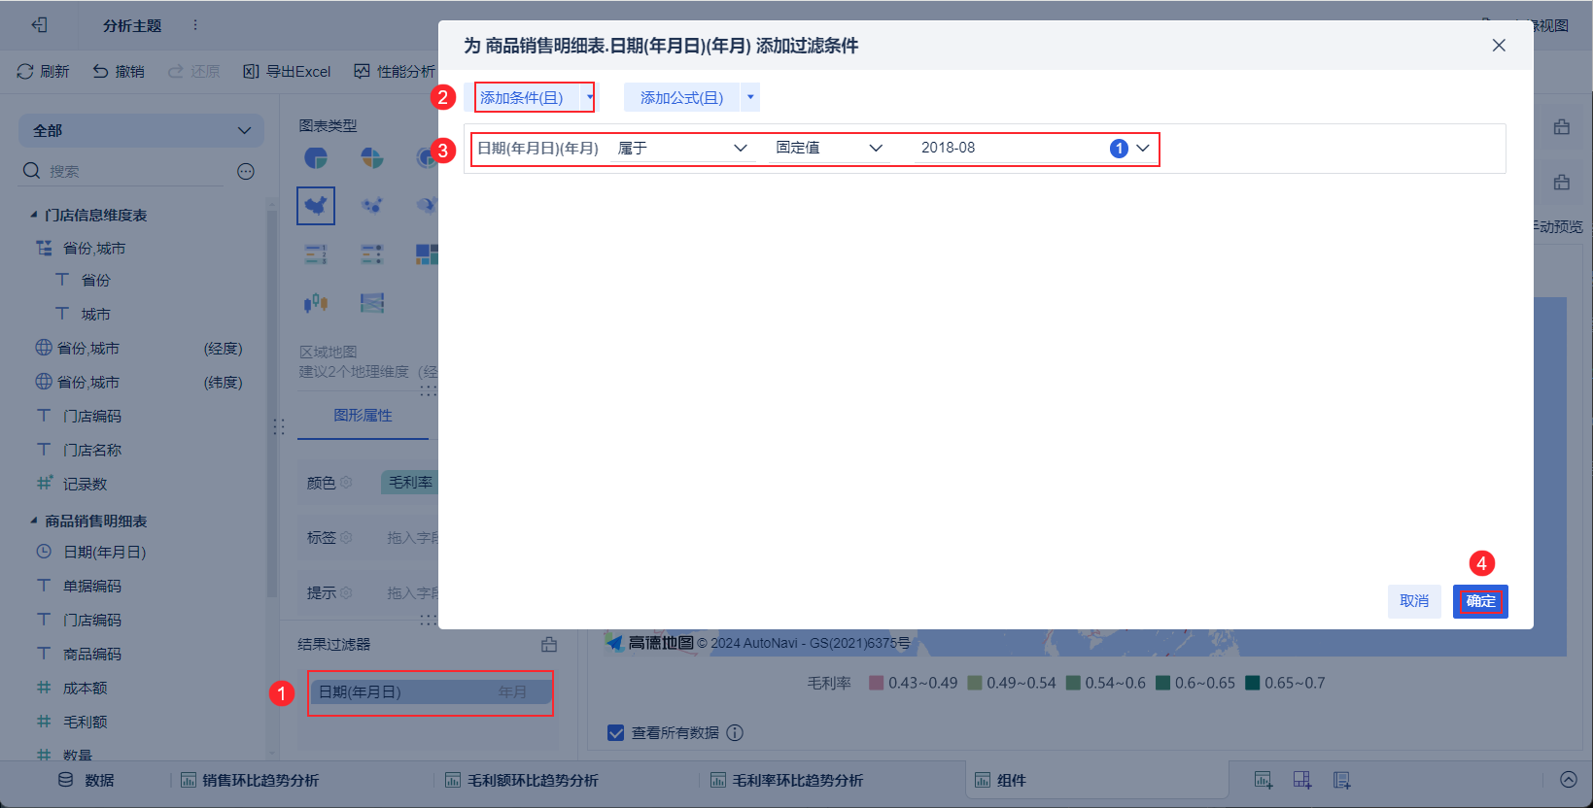Open 性能分析 in the toolbar
Viewport: 1593px width, 808px height.
tap(395, 71)
